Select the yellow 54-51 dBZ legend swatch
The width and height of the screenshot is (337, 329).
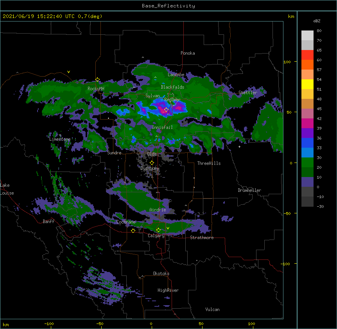[307, 84]
